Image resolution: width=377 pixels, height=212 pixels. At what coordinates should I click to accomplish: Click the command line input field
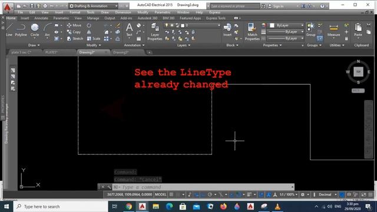tap(203, 187)
